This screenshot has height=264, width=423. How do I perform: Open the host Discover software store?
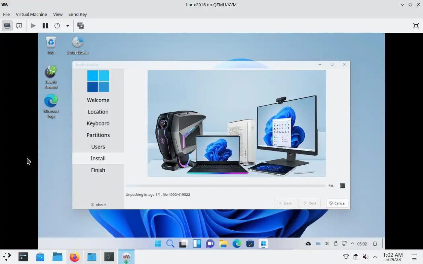[40, 257]
